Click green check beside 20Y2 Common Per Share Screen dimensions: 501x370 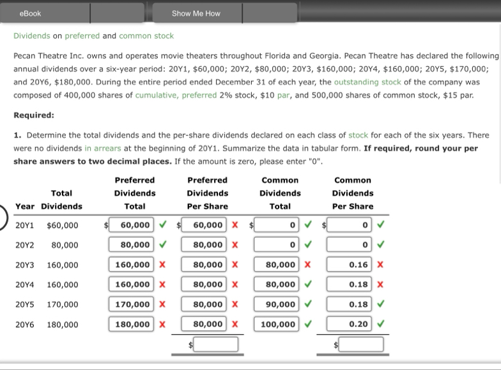(381, 244)
